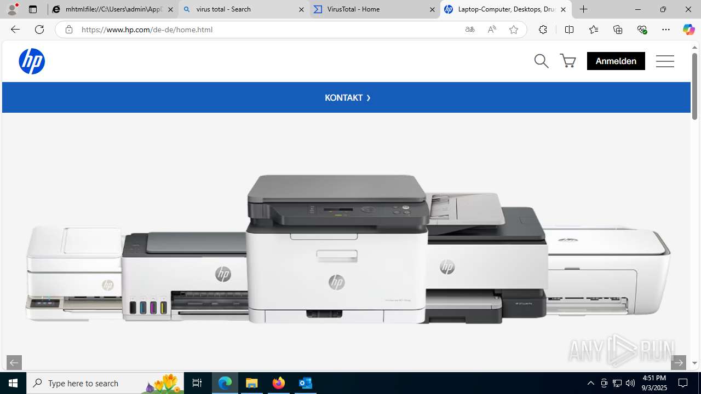Click the scrollbar up arrow
The image size is (701, 394).
click(x=694, y=48)
